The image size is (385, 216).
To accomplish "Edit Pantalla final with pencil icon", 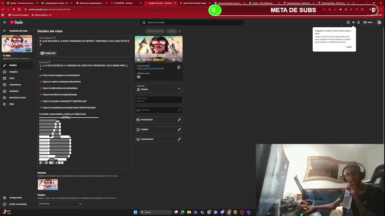I will [179, 120].
